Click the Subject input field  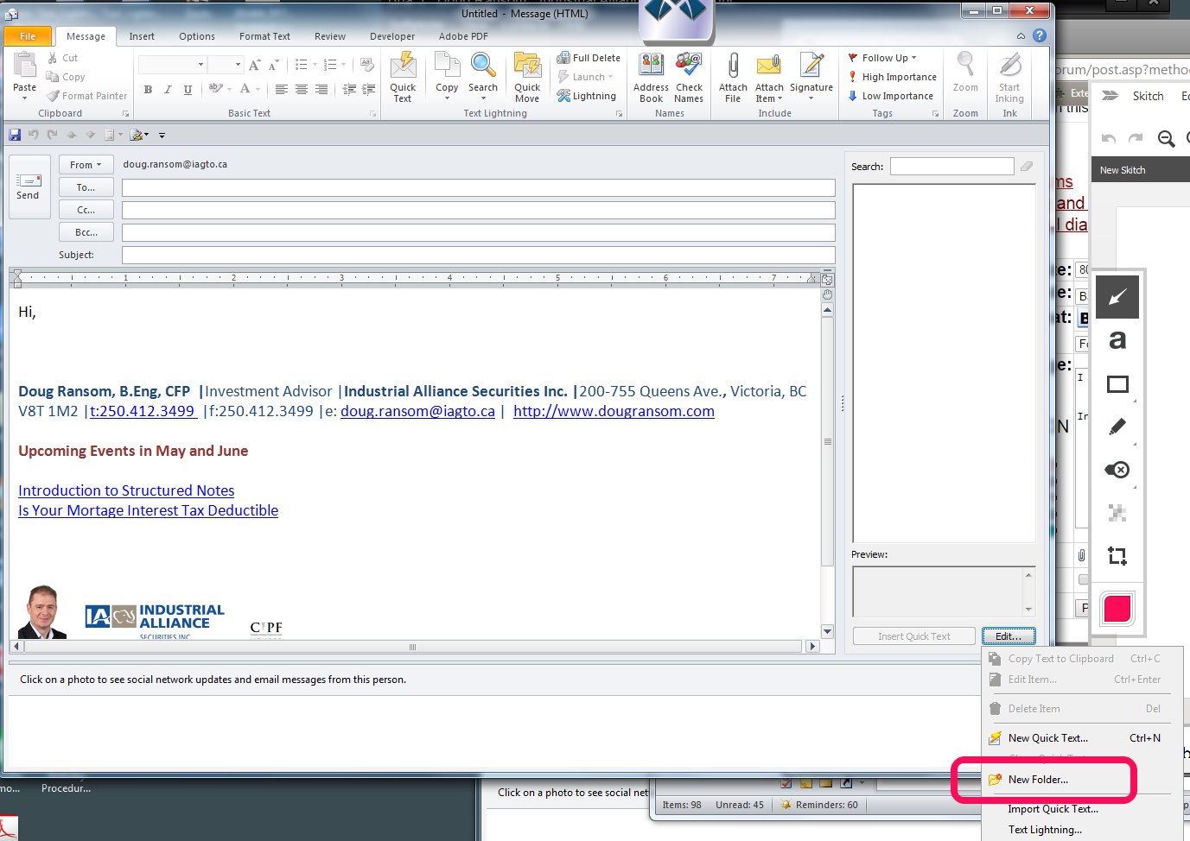click(478, 255)
